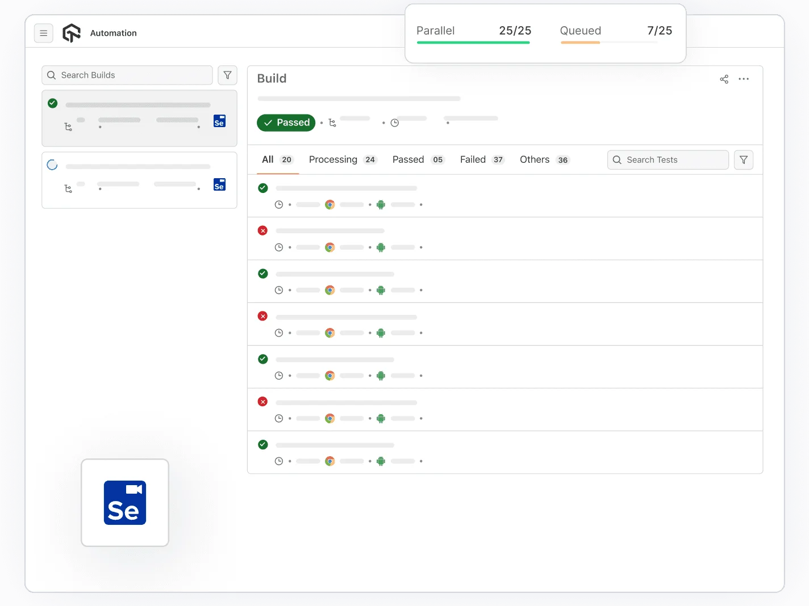Show the Passed tests tab

(x=417, y=160)
